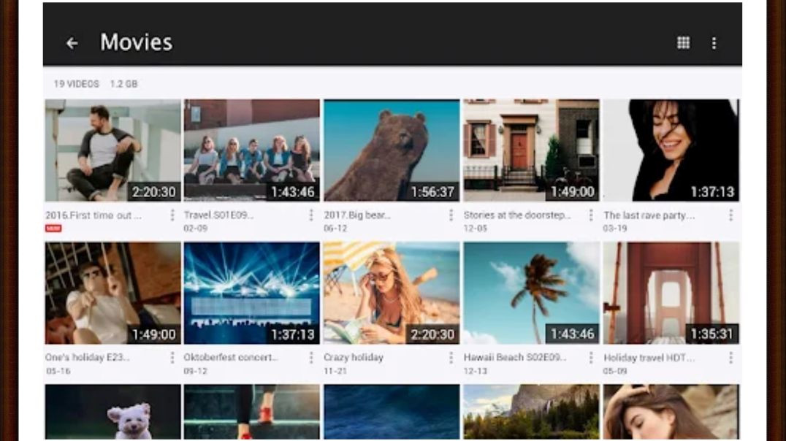Open the Holiday travel HDT options menu

point(730,358)
